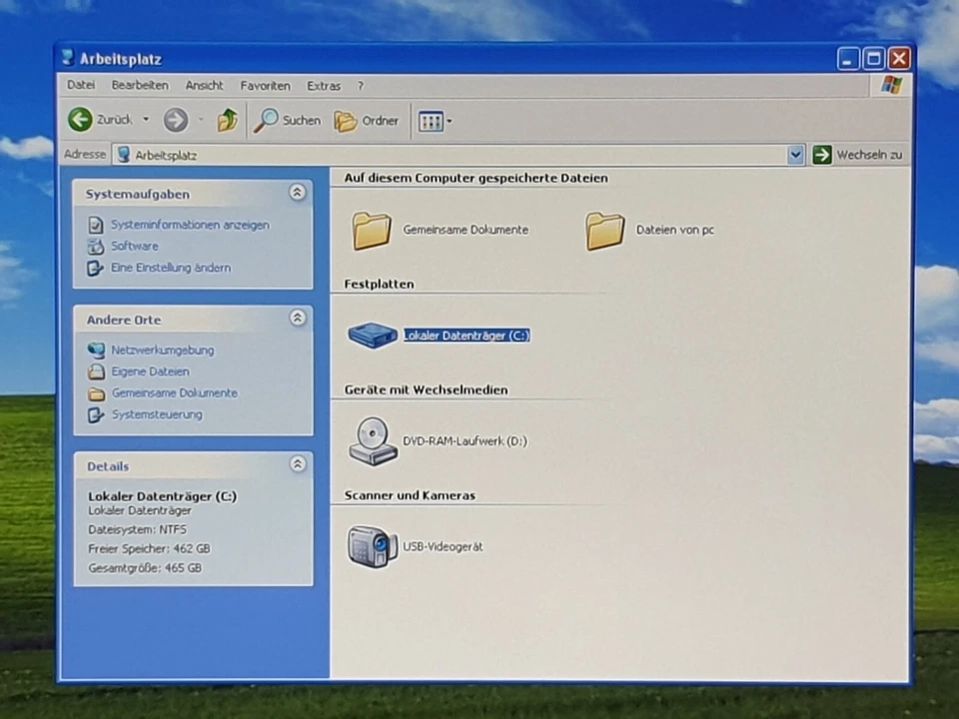The image size is (959, 719).
Task: Select the Gemeinsame Dokumente folder icon
Action: [x=372, y=231]
